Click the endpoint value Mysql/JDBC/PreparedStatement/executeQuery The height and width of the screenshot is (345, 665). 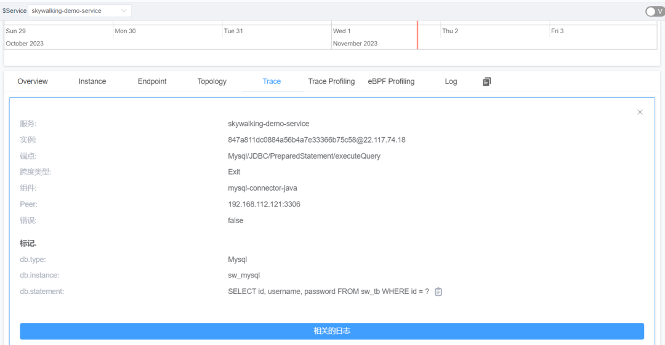[x=304, y=156]
